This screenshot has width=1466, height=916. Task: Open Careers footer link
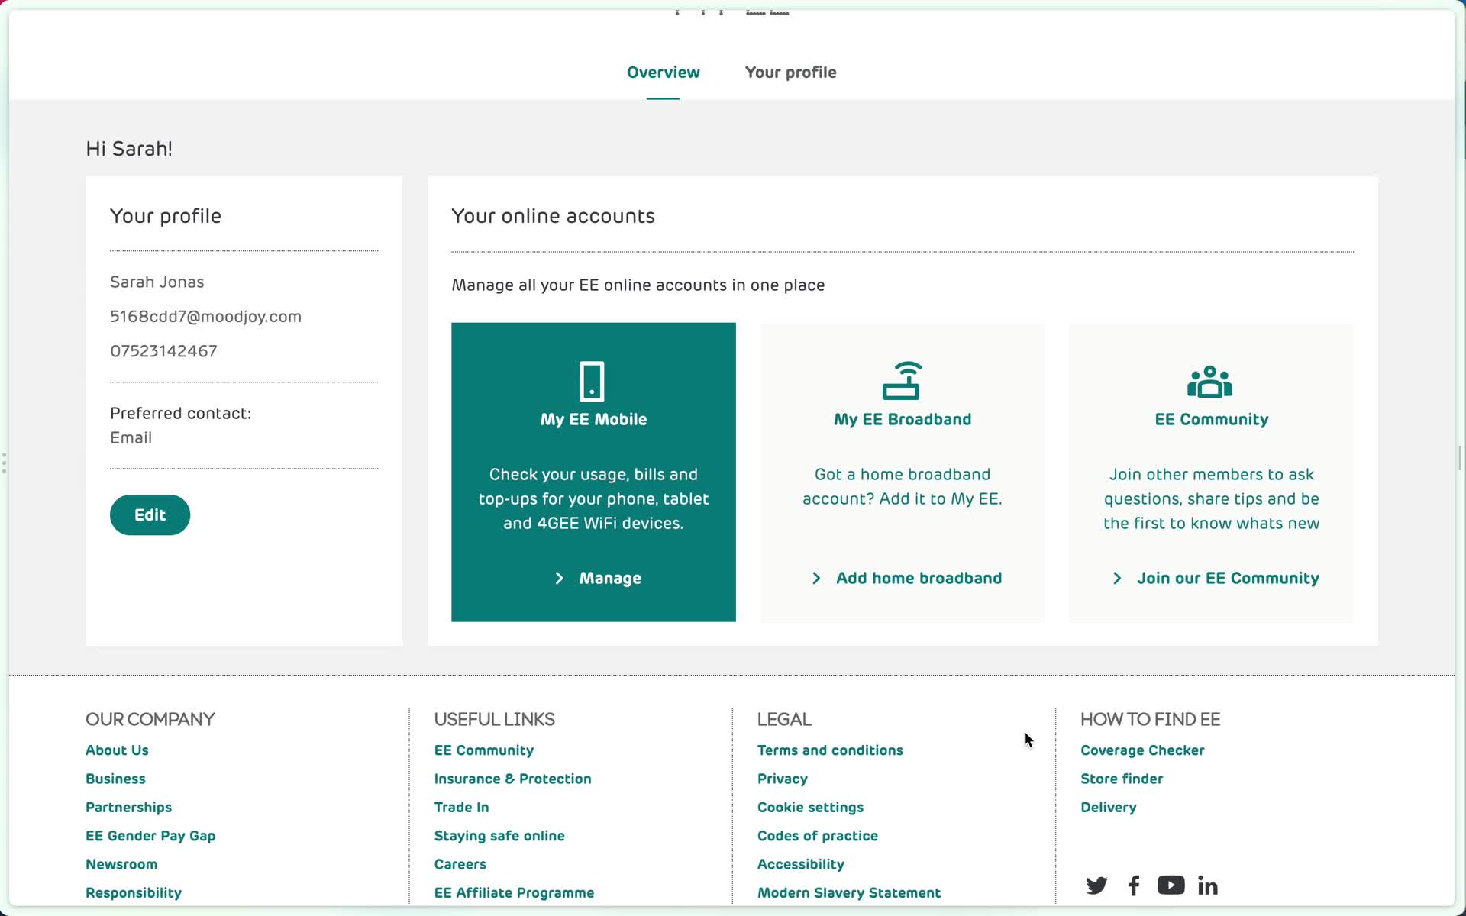pos(460,864)
